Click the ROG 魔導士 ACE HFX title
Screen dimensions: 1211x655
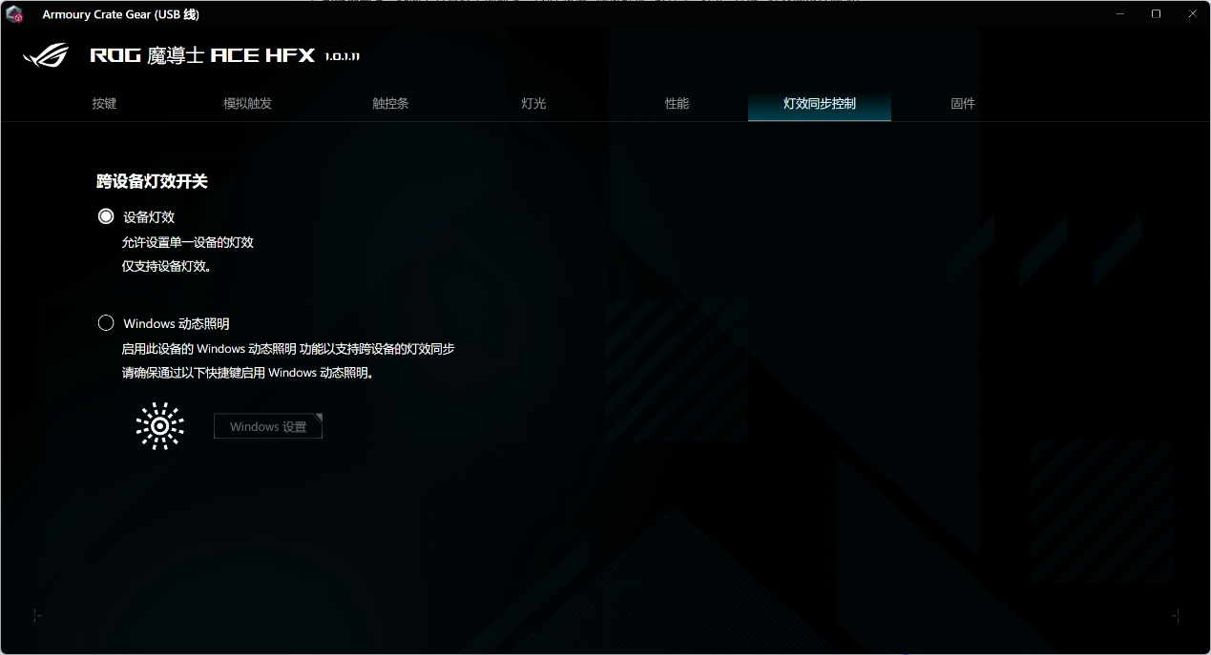[202, 55]
